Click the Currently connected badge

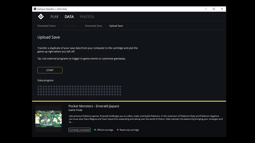point(80,130)
